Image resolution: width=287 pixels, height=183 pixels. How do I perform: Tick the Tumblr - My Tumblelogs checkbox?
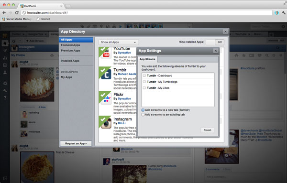144,82
